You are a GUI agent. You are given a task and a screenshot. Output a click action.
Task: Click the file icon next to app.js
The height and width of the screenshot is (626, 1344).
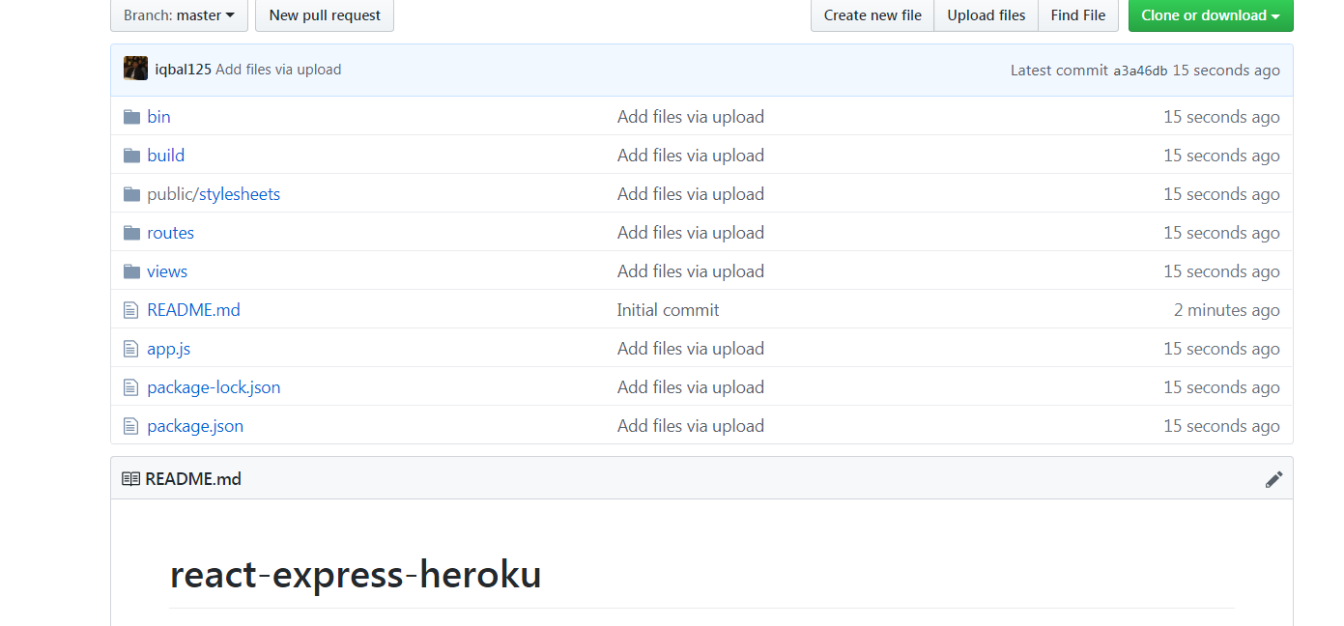130,348
